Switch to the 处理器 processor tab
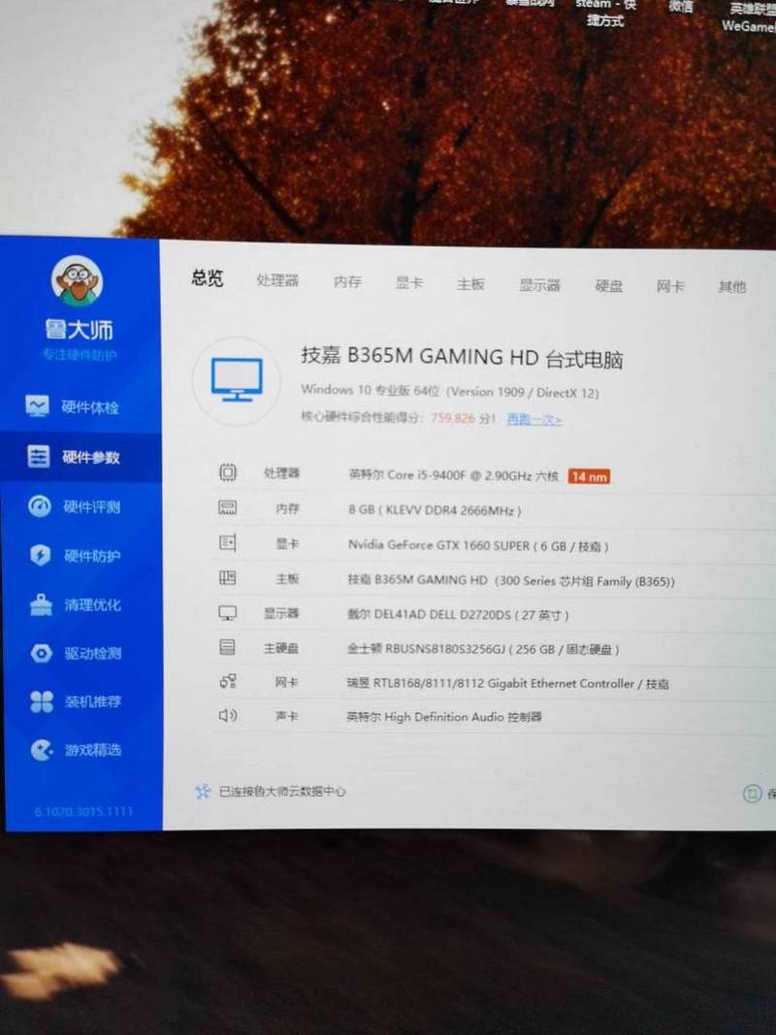Image resolution: width=776 pixels, height=1035 pixels. (x=277, y=281)
